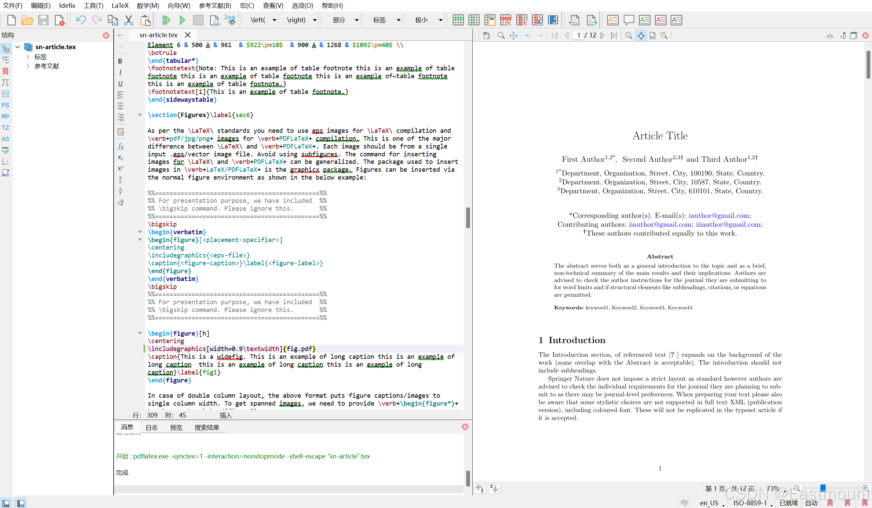Viewport: 872px width, 508px height.
Task: Click the Bold B formatting icon
Action: tap(120, 61)
